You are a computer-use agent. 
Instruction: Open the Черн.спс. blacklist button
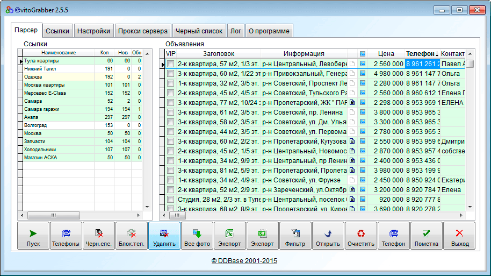click(x=99, y=236)
